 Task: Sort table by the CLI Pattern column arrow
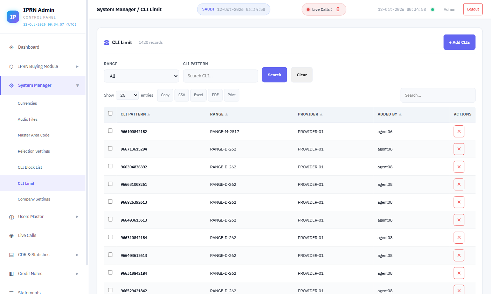click(x=149, y=114)
